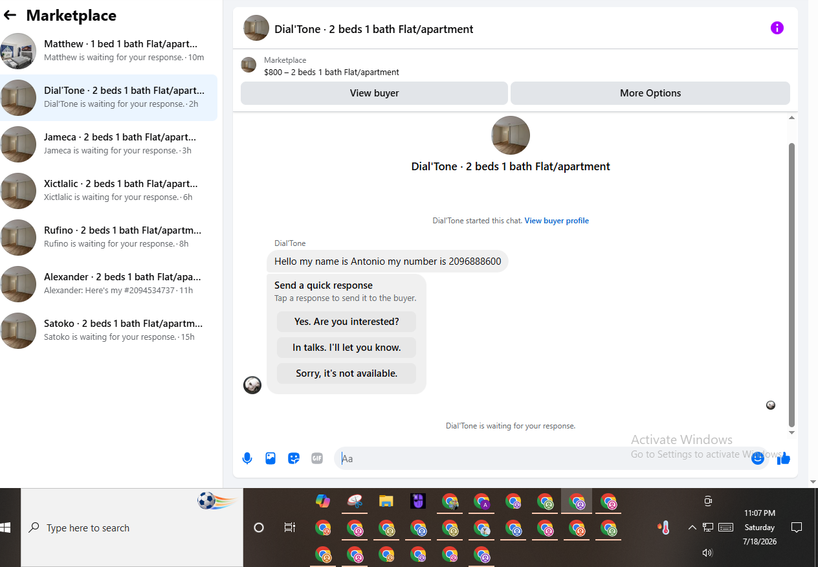The height and width of the screenshot is (567, 818).
Task: Open the purple mouse app on taskbar
Action: pyautogui.click(x=418, y=501)
